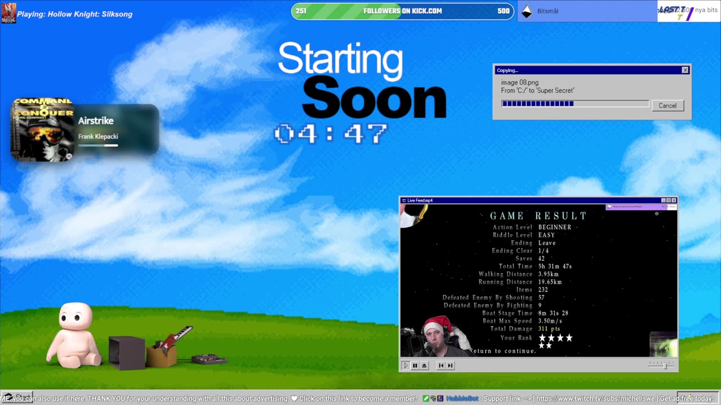Click the Copying progress bar
721x405 pixels.
coord(575,103)
